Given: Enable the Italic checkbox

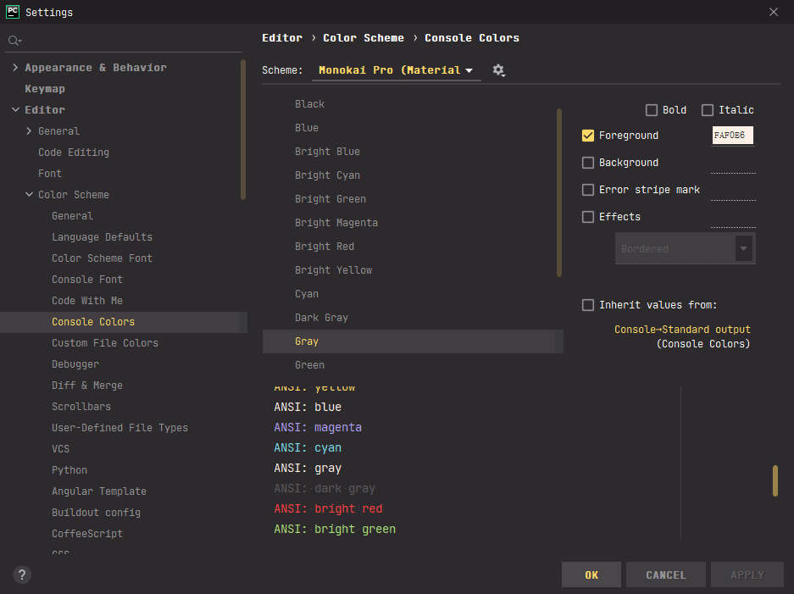Looking at the screenshot, I should 708,110.
